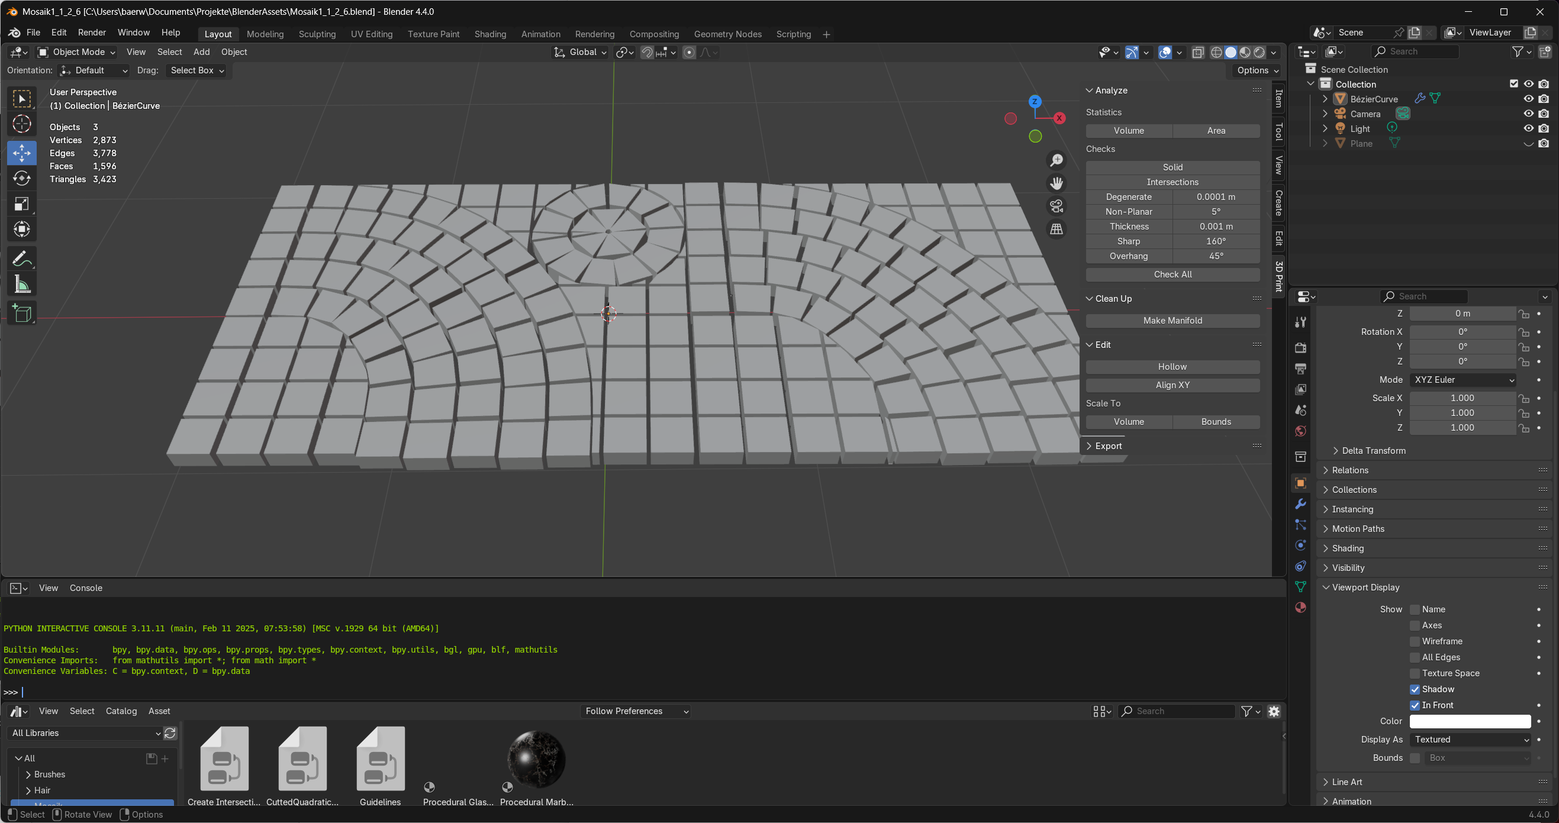Open the Render menu

pyautogui.click(x=91, y=33)
